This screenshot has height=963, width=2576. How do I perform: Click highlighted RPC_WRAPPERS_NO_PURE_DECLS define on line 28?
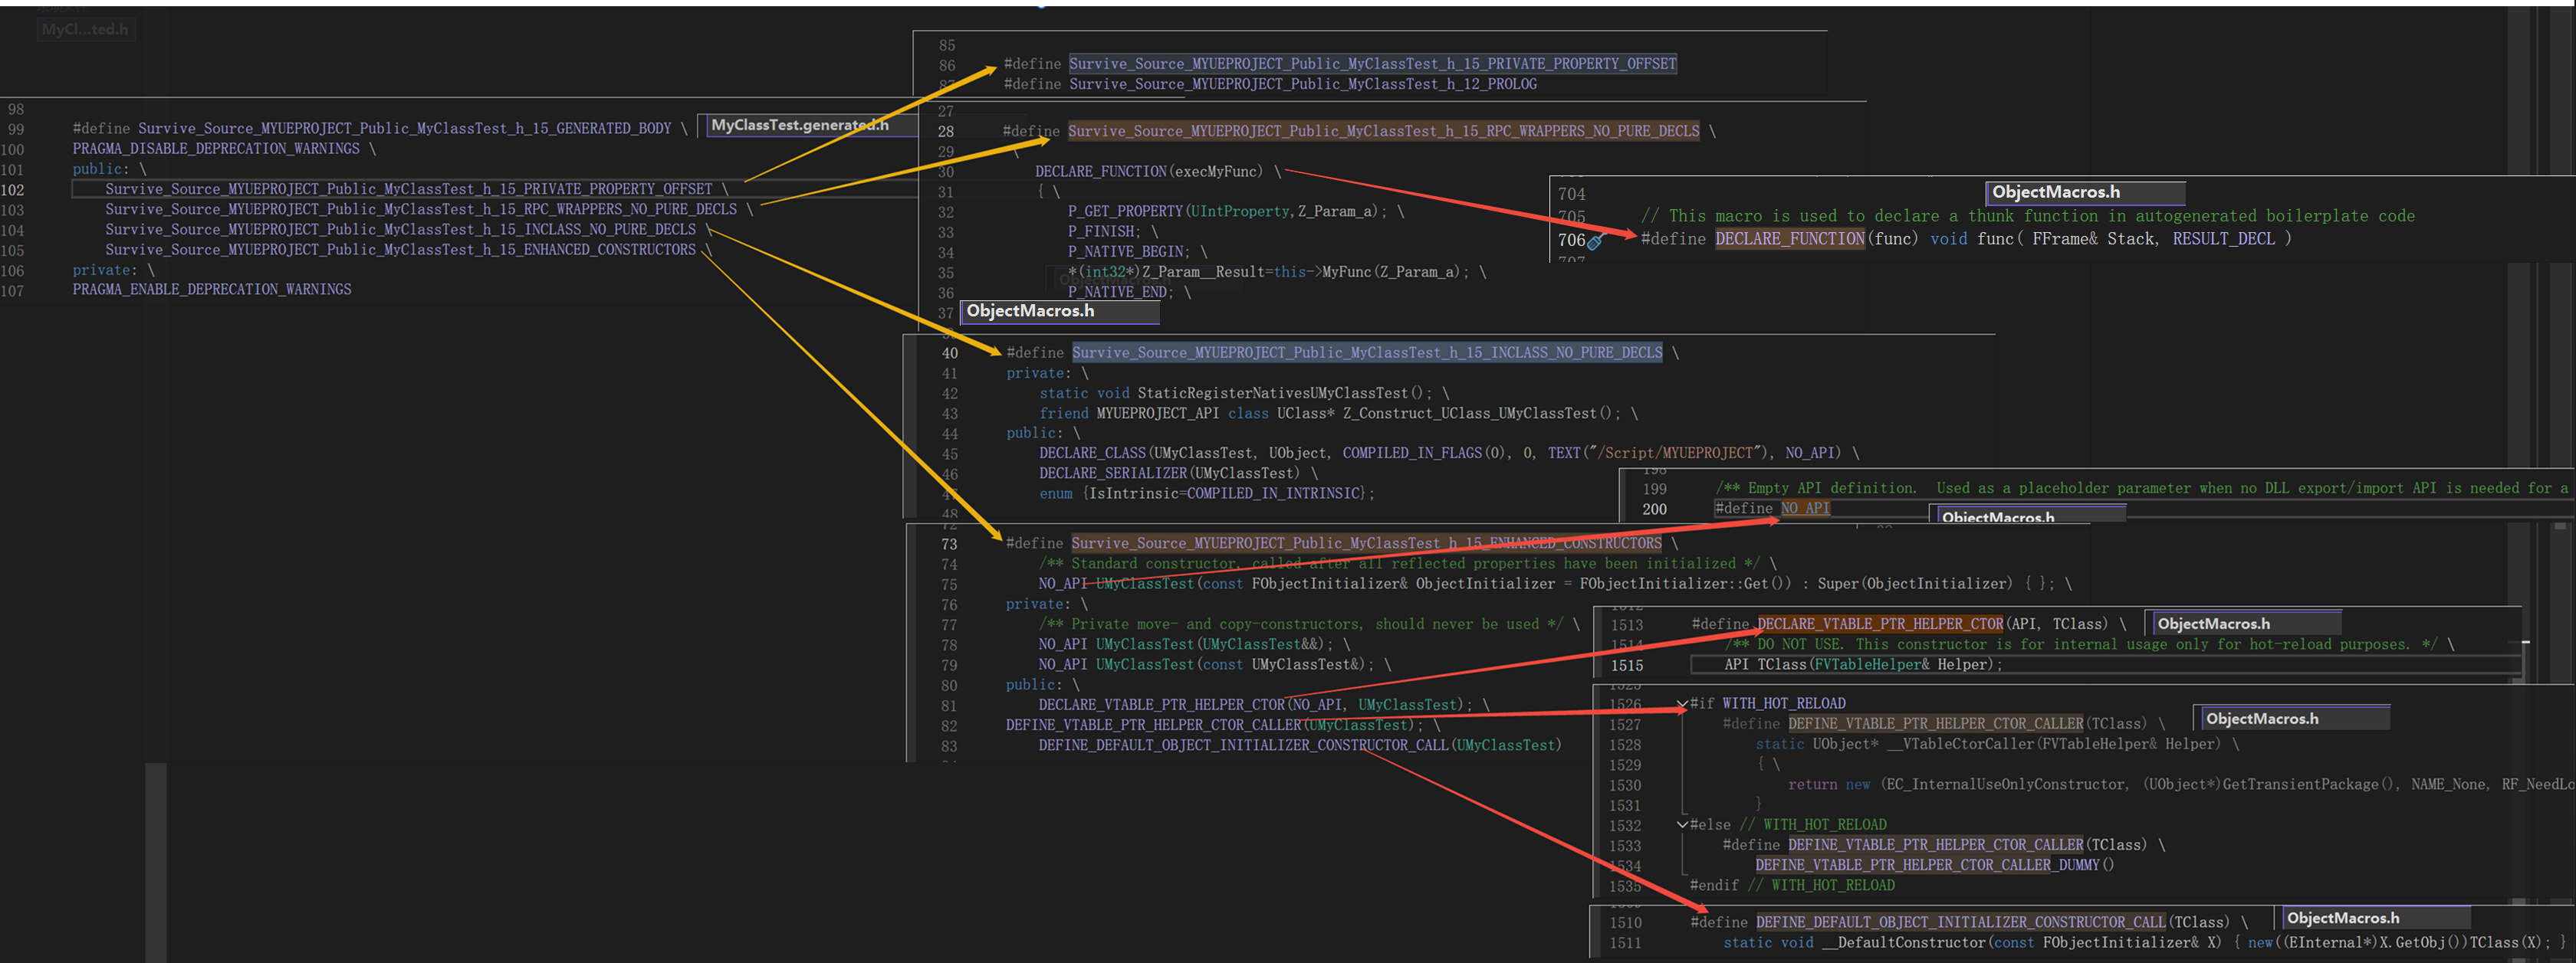[x=1383, y=132]
